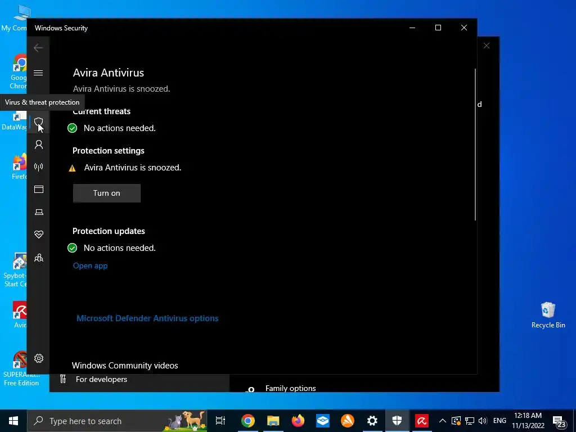Open Family options in background window

[291, 388]
